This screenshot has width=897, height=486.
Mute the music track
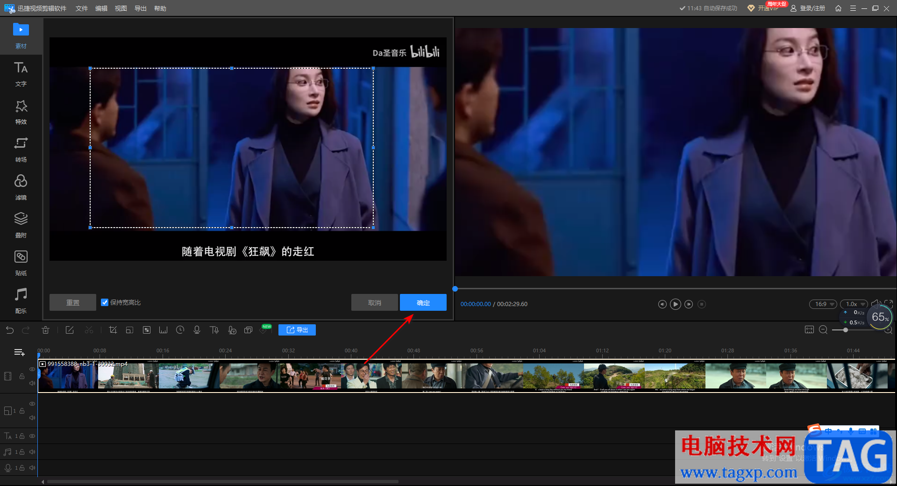32,452
